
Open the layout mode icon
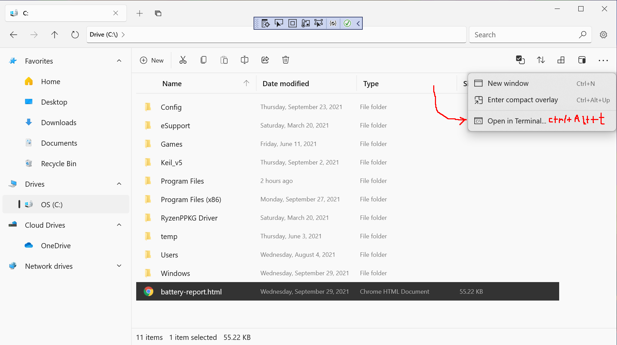pyautogui.click(x=561, y=60)
